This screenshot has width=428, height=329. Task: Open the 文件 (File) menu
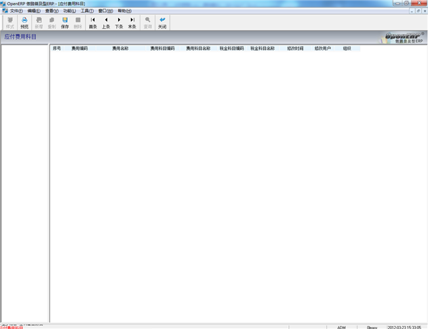pyautogui.click(x=16, y=11)
